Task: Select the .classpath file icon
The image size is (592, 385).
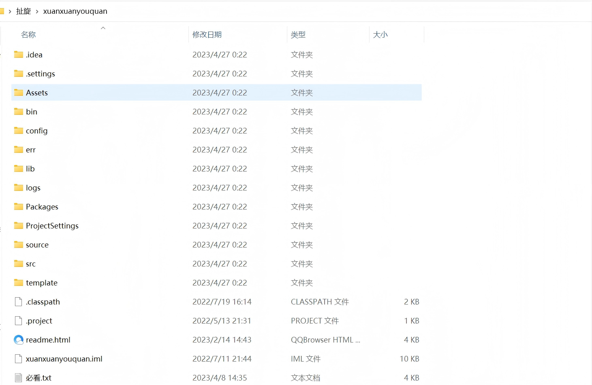Action: point(19,302)
